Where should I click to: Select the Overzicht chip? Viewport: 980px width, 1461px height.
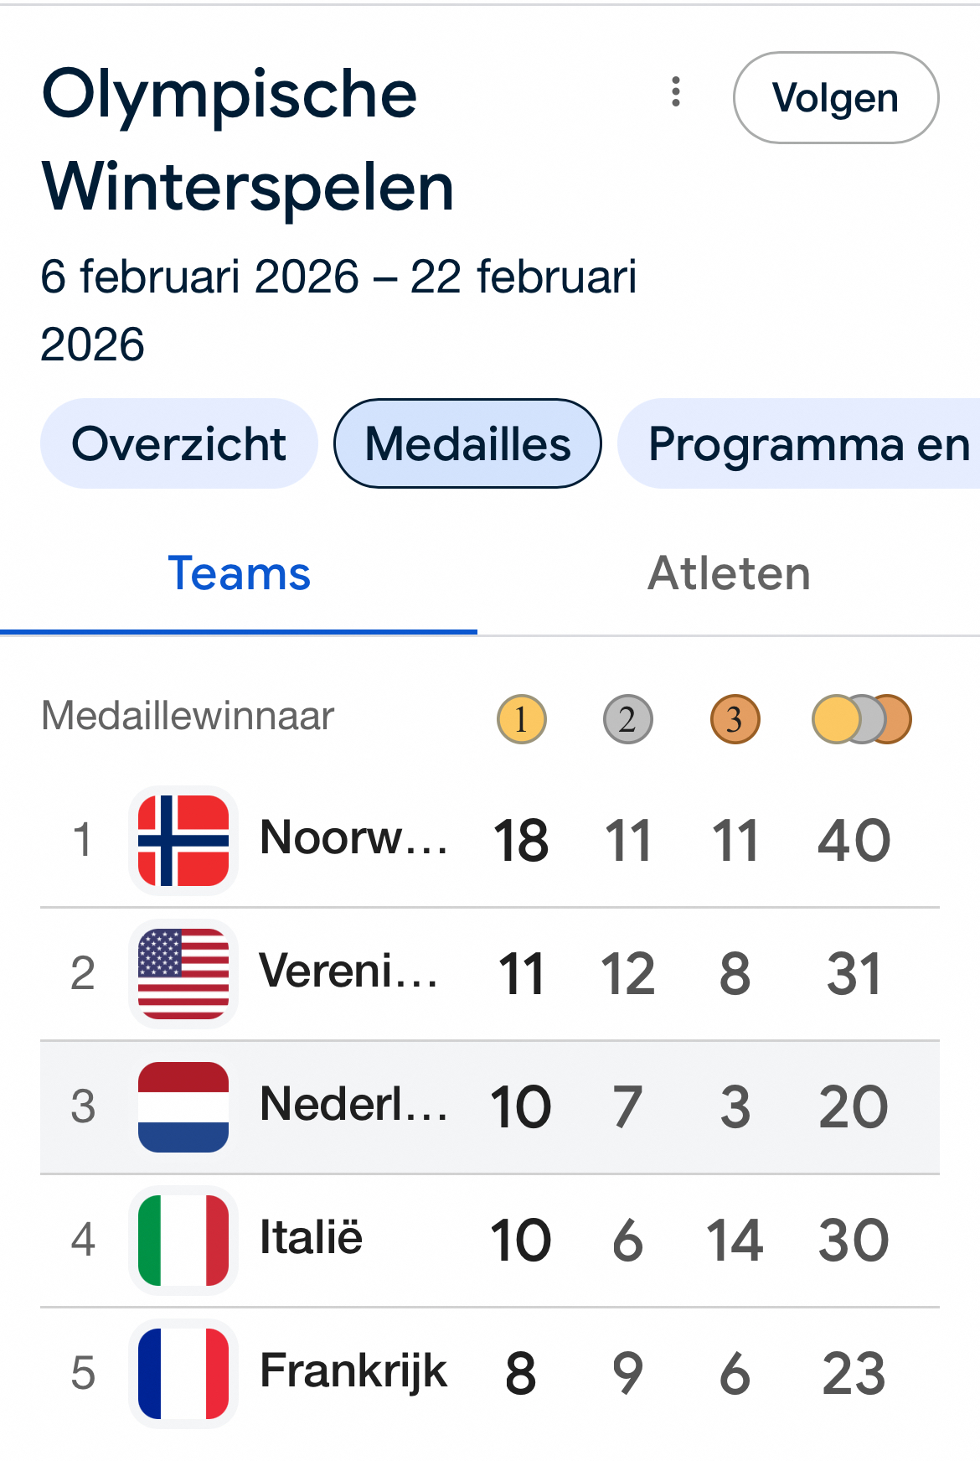pos(179,443)
